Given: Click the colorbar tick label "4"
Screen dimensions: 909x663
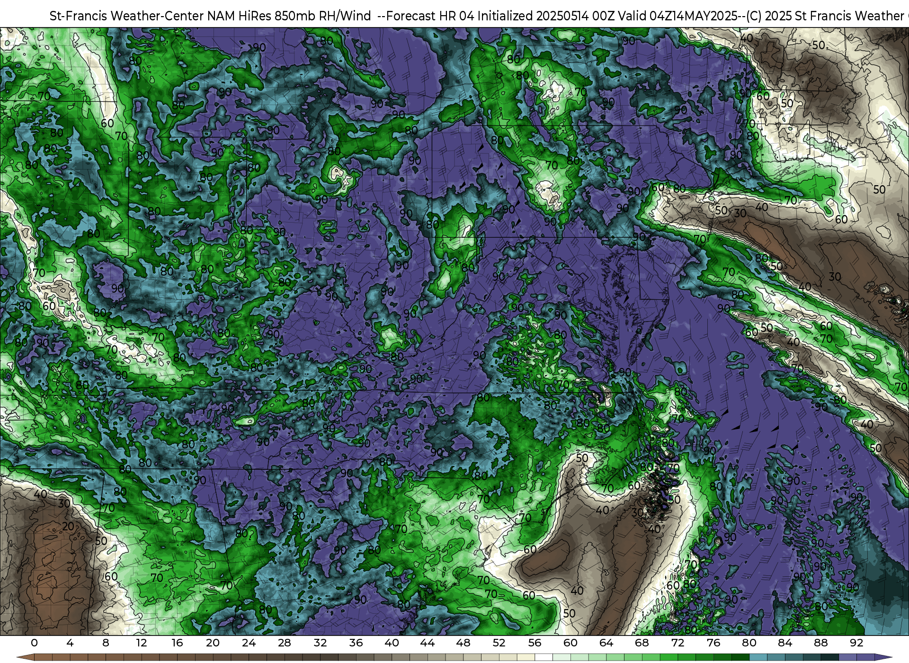Looking at the screenshot, I should (70, 643).
